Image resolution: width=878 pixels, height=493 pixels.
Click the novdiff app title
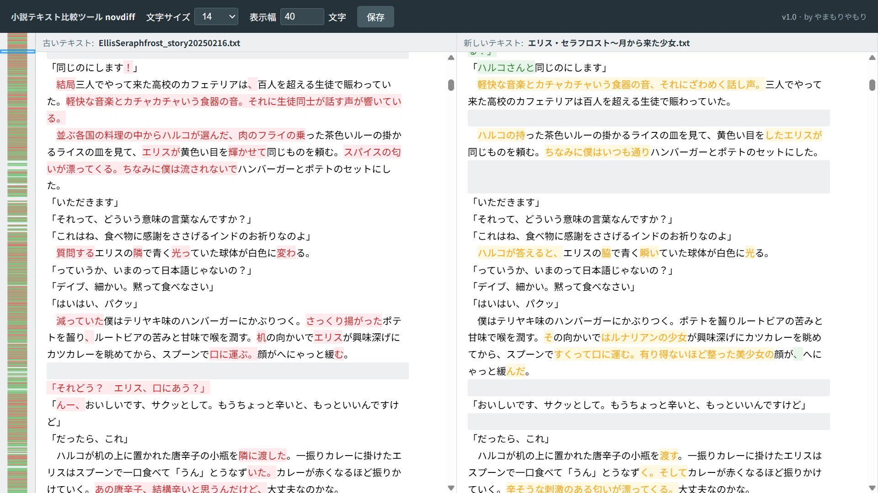73,17
